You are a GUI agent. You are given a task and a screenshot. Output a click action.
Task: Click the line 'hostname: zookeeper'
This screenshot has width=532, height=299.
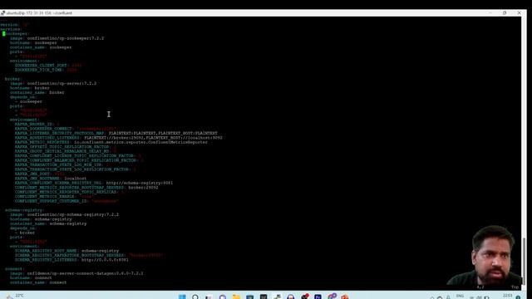pos(33,42)
